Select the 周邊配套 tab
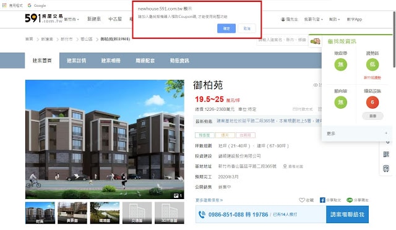The image size is (396, 230). tap(145, 61)
